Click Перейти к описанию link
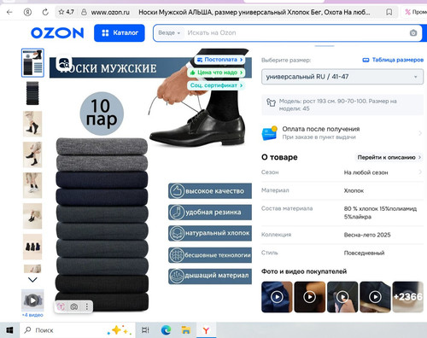 [389, 157]
